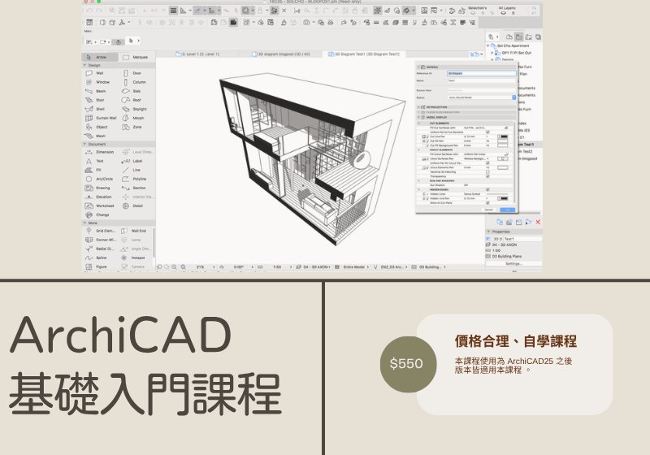The image size is (650, 455).
Task: Activate the Text tool
Action: [x=94, y=161]
